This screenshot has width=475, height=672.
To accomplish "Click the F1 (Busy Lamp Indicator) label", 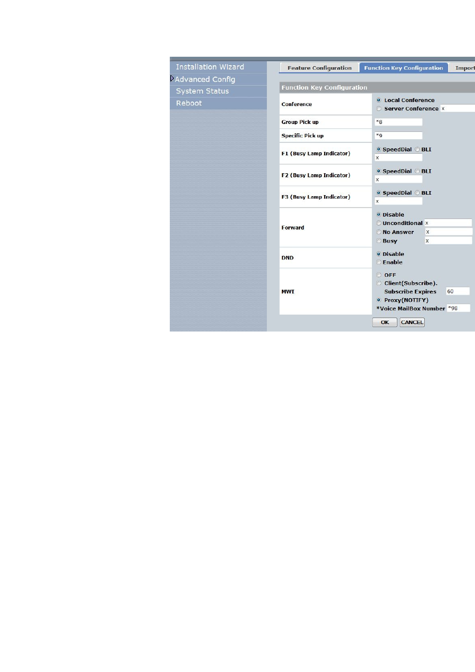I will [316, 154].
